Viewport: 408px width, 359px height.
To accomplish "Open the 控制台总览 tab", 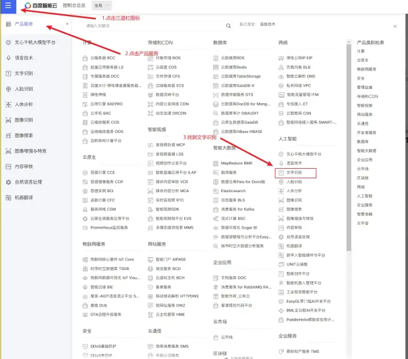I will pyautogui.click(x=74, y=6).
